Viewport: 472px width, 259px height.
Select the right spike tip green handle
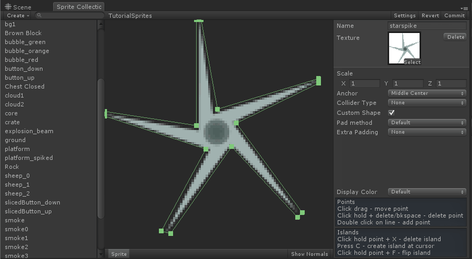click(x=318, y=81)
